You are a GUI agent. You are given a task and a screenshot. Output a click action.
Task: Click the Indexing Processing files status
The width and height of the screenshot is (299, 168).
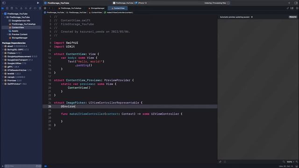215,3
